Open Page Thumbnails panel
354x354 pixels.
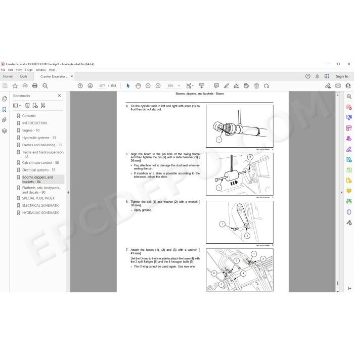[4, 99]
